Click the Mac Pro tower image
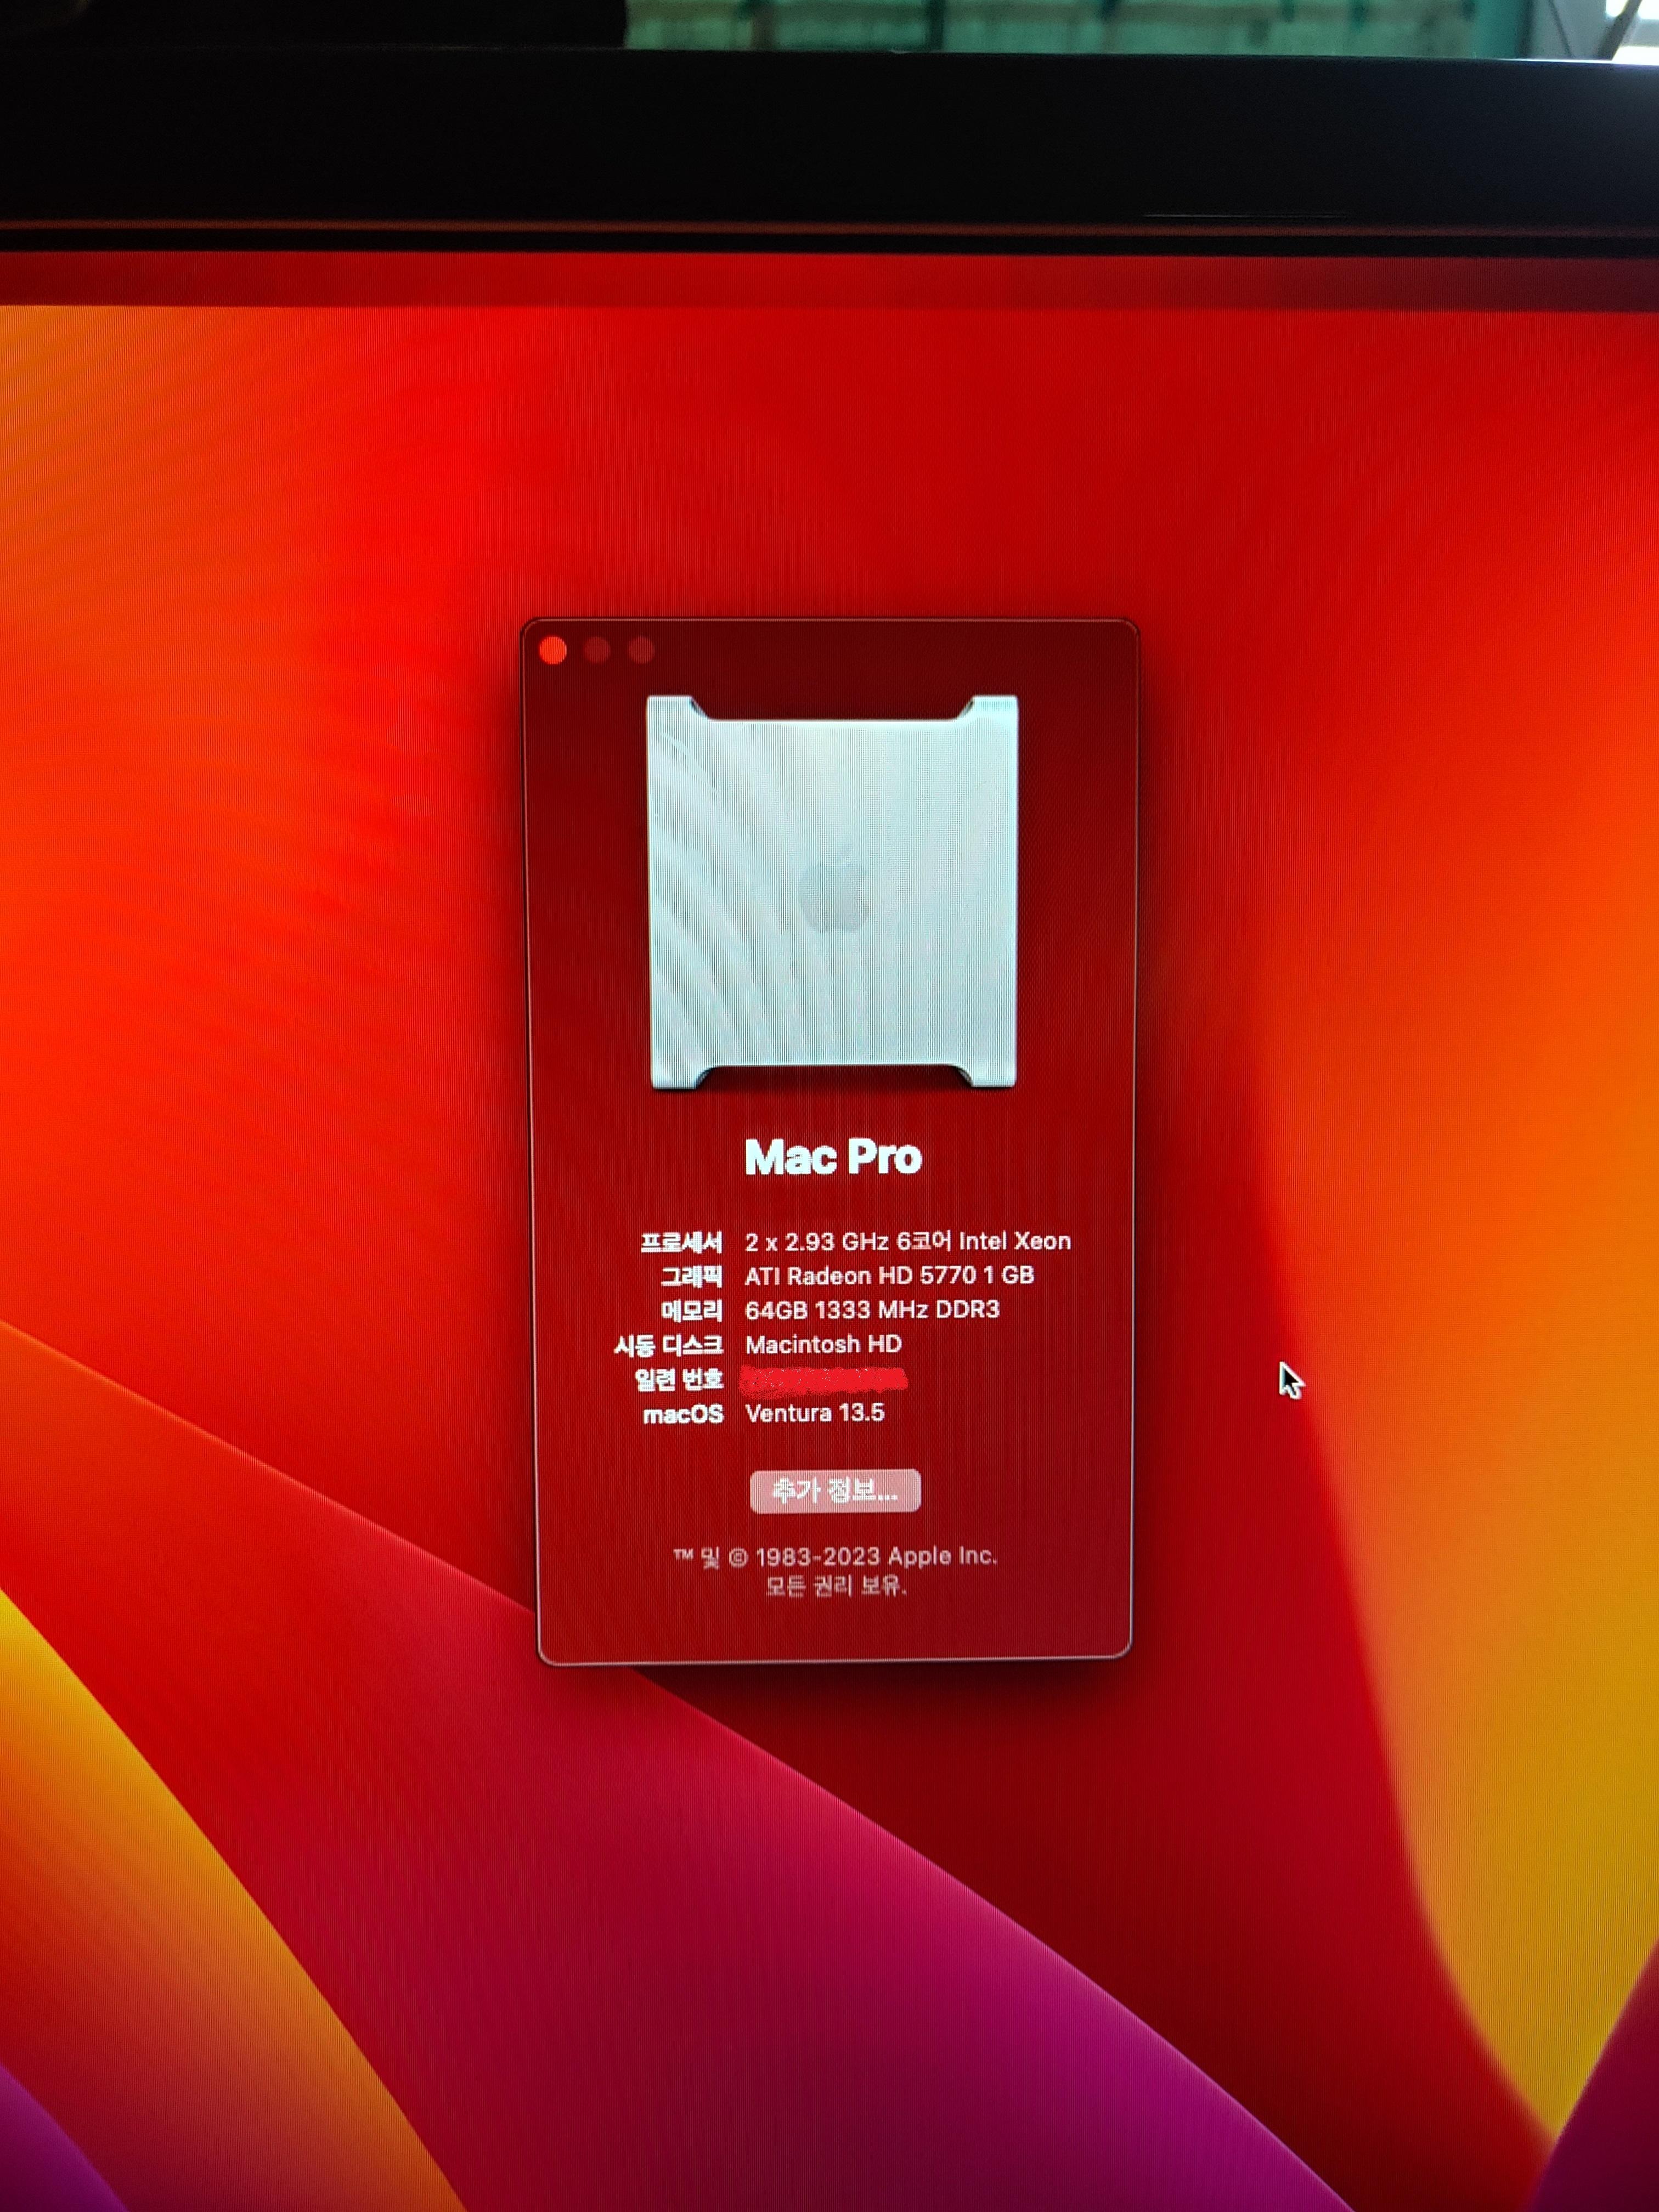 pos(833,892)
